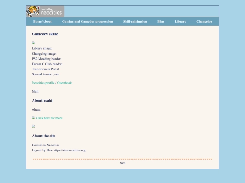Image resolution: width=245 pixels, height=183 pixels.
Task: Click the whaaa text
Action: click(36, 110)
